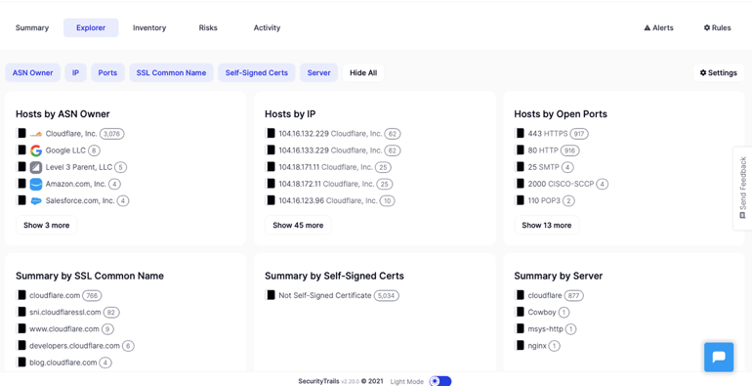Image resolution: width=752 pixels, height=386 pixels.
Task: Select the Explorer tab
Action: click(91, 27)
